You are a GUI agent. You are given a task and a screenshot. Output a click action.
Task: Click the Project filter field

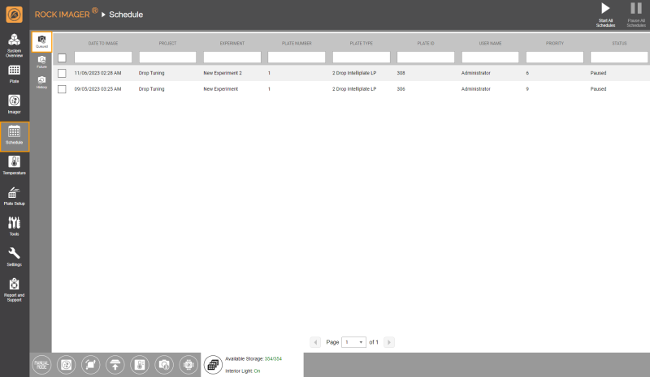[x=167, y=57]
